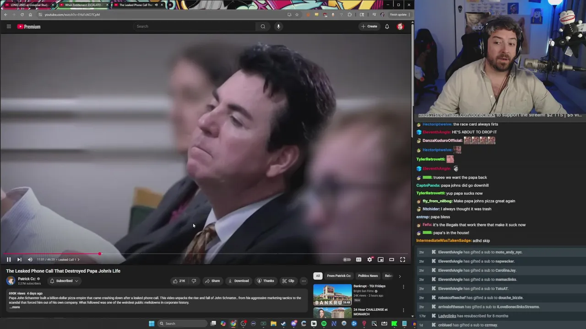Viewport: 586px width, 329px height.
Task: Like the video with 21K likes
Action: click(x=179, y=281)
